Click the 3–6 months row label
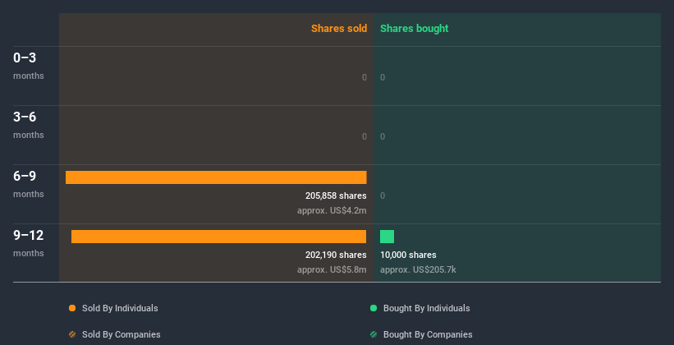674x345 pixels. [29, 125]
